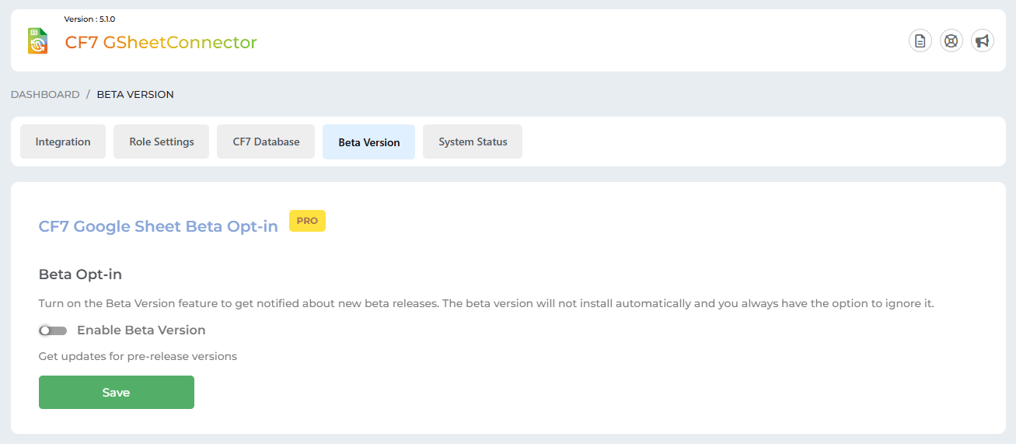Image resolution: width=1016 pixels, height=444 pixels.
Task: Click the yellow PRO badge
Action: click(307, 221)
